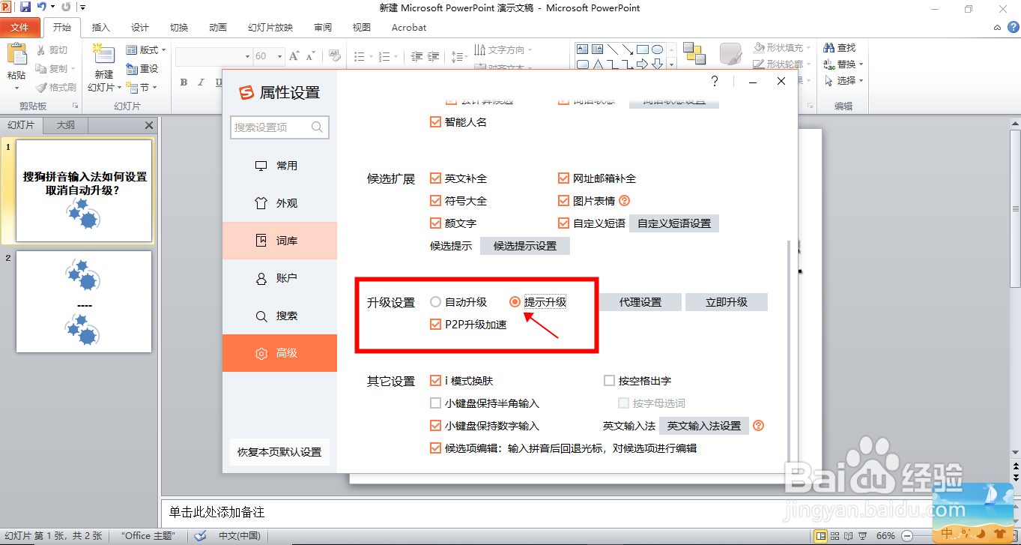The image size is (1021, 545).
Task: Reset the slide with the 重设 button
Action: point(142,69)
